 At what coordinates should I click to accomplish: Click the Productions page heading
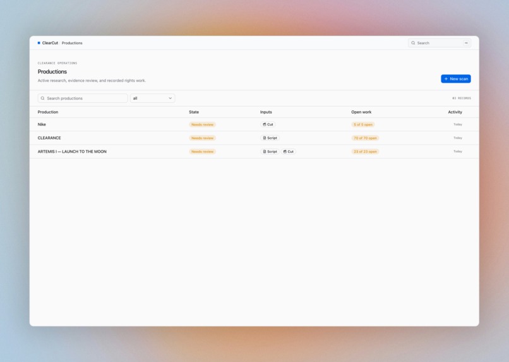pyautogui.click(x=52, y=72)
